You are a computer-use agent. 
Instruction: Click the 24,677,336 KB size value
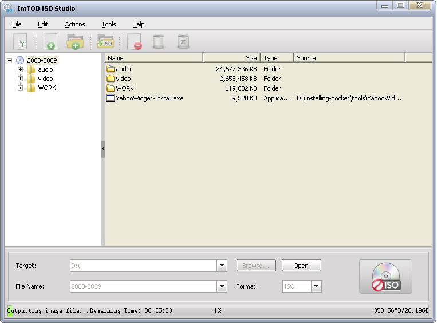(237, 69)
